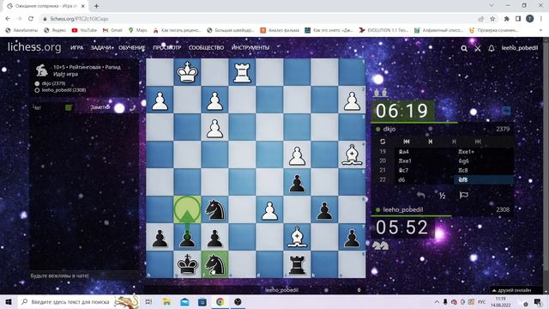Screen dimensions: 549x309
Task: Go back in the browser
Action: [x=8, y=19]
